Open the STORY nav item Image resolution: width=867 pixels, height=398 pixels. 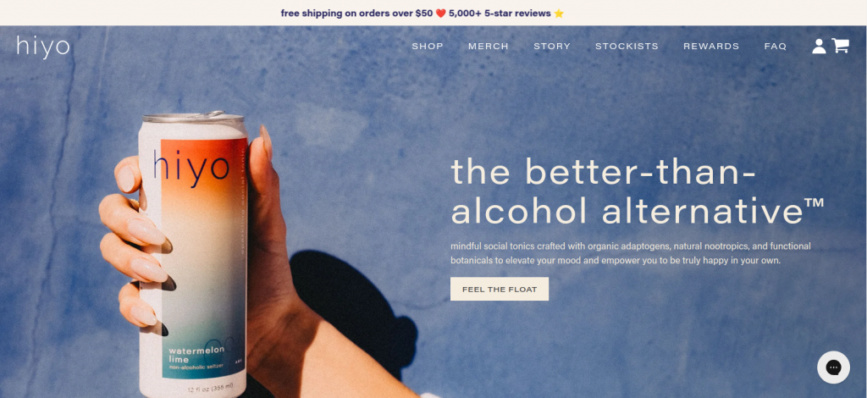click(x=552, y=47)
